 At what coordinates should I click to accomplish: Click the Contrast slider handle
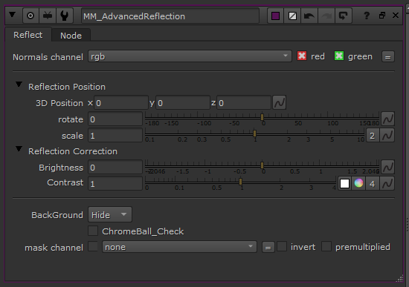point(240,182)
